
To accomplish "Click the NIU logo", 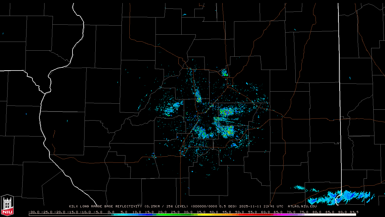I will (x=7, y=206).
